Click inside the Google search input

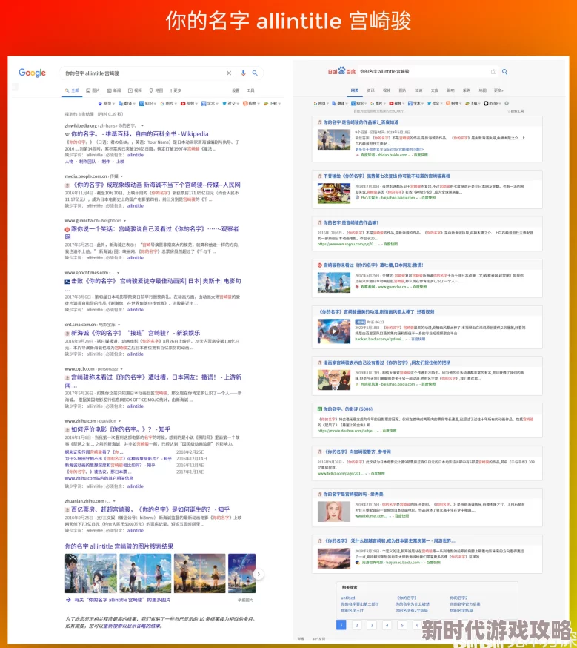click(x=142, y=73)
